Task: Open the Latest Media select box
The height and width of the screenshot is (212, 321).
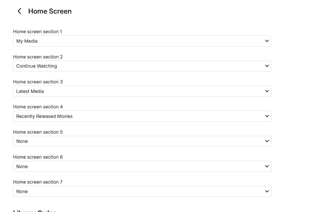Action: 142,91
